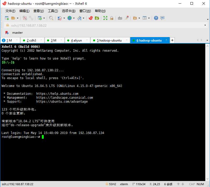
Task: Open the address bar history dropdown
Action: (x=205, y=25)
